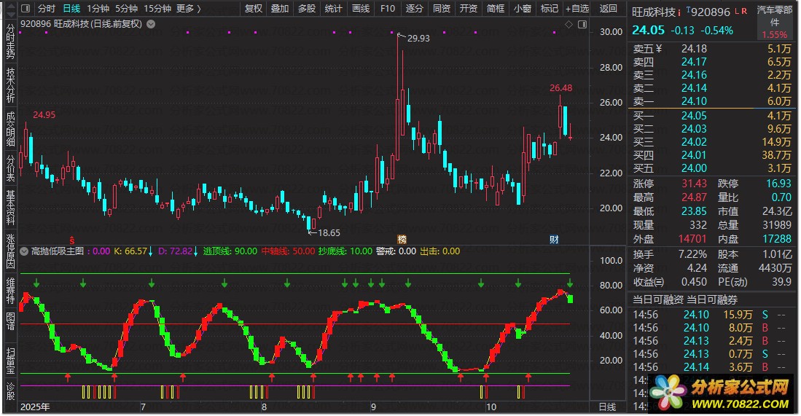Add stock to watchlist with +自选
The width and height of the screenshot is (801, 416).
click(x=577, y=9)
